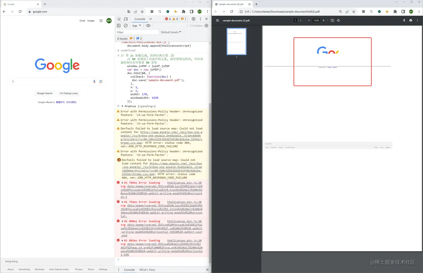Rotate PDF counterclockwise icon
This screenshot has height=273, width=423.
(339, 20)
